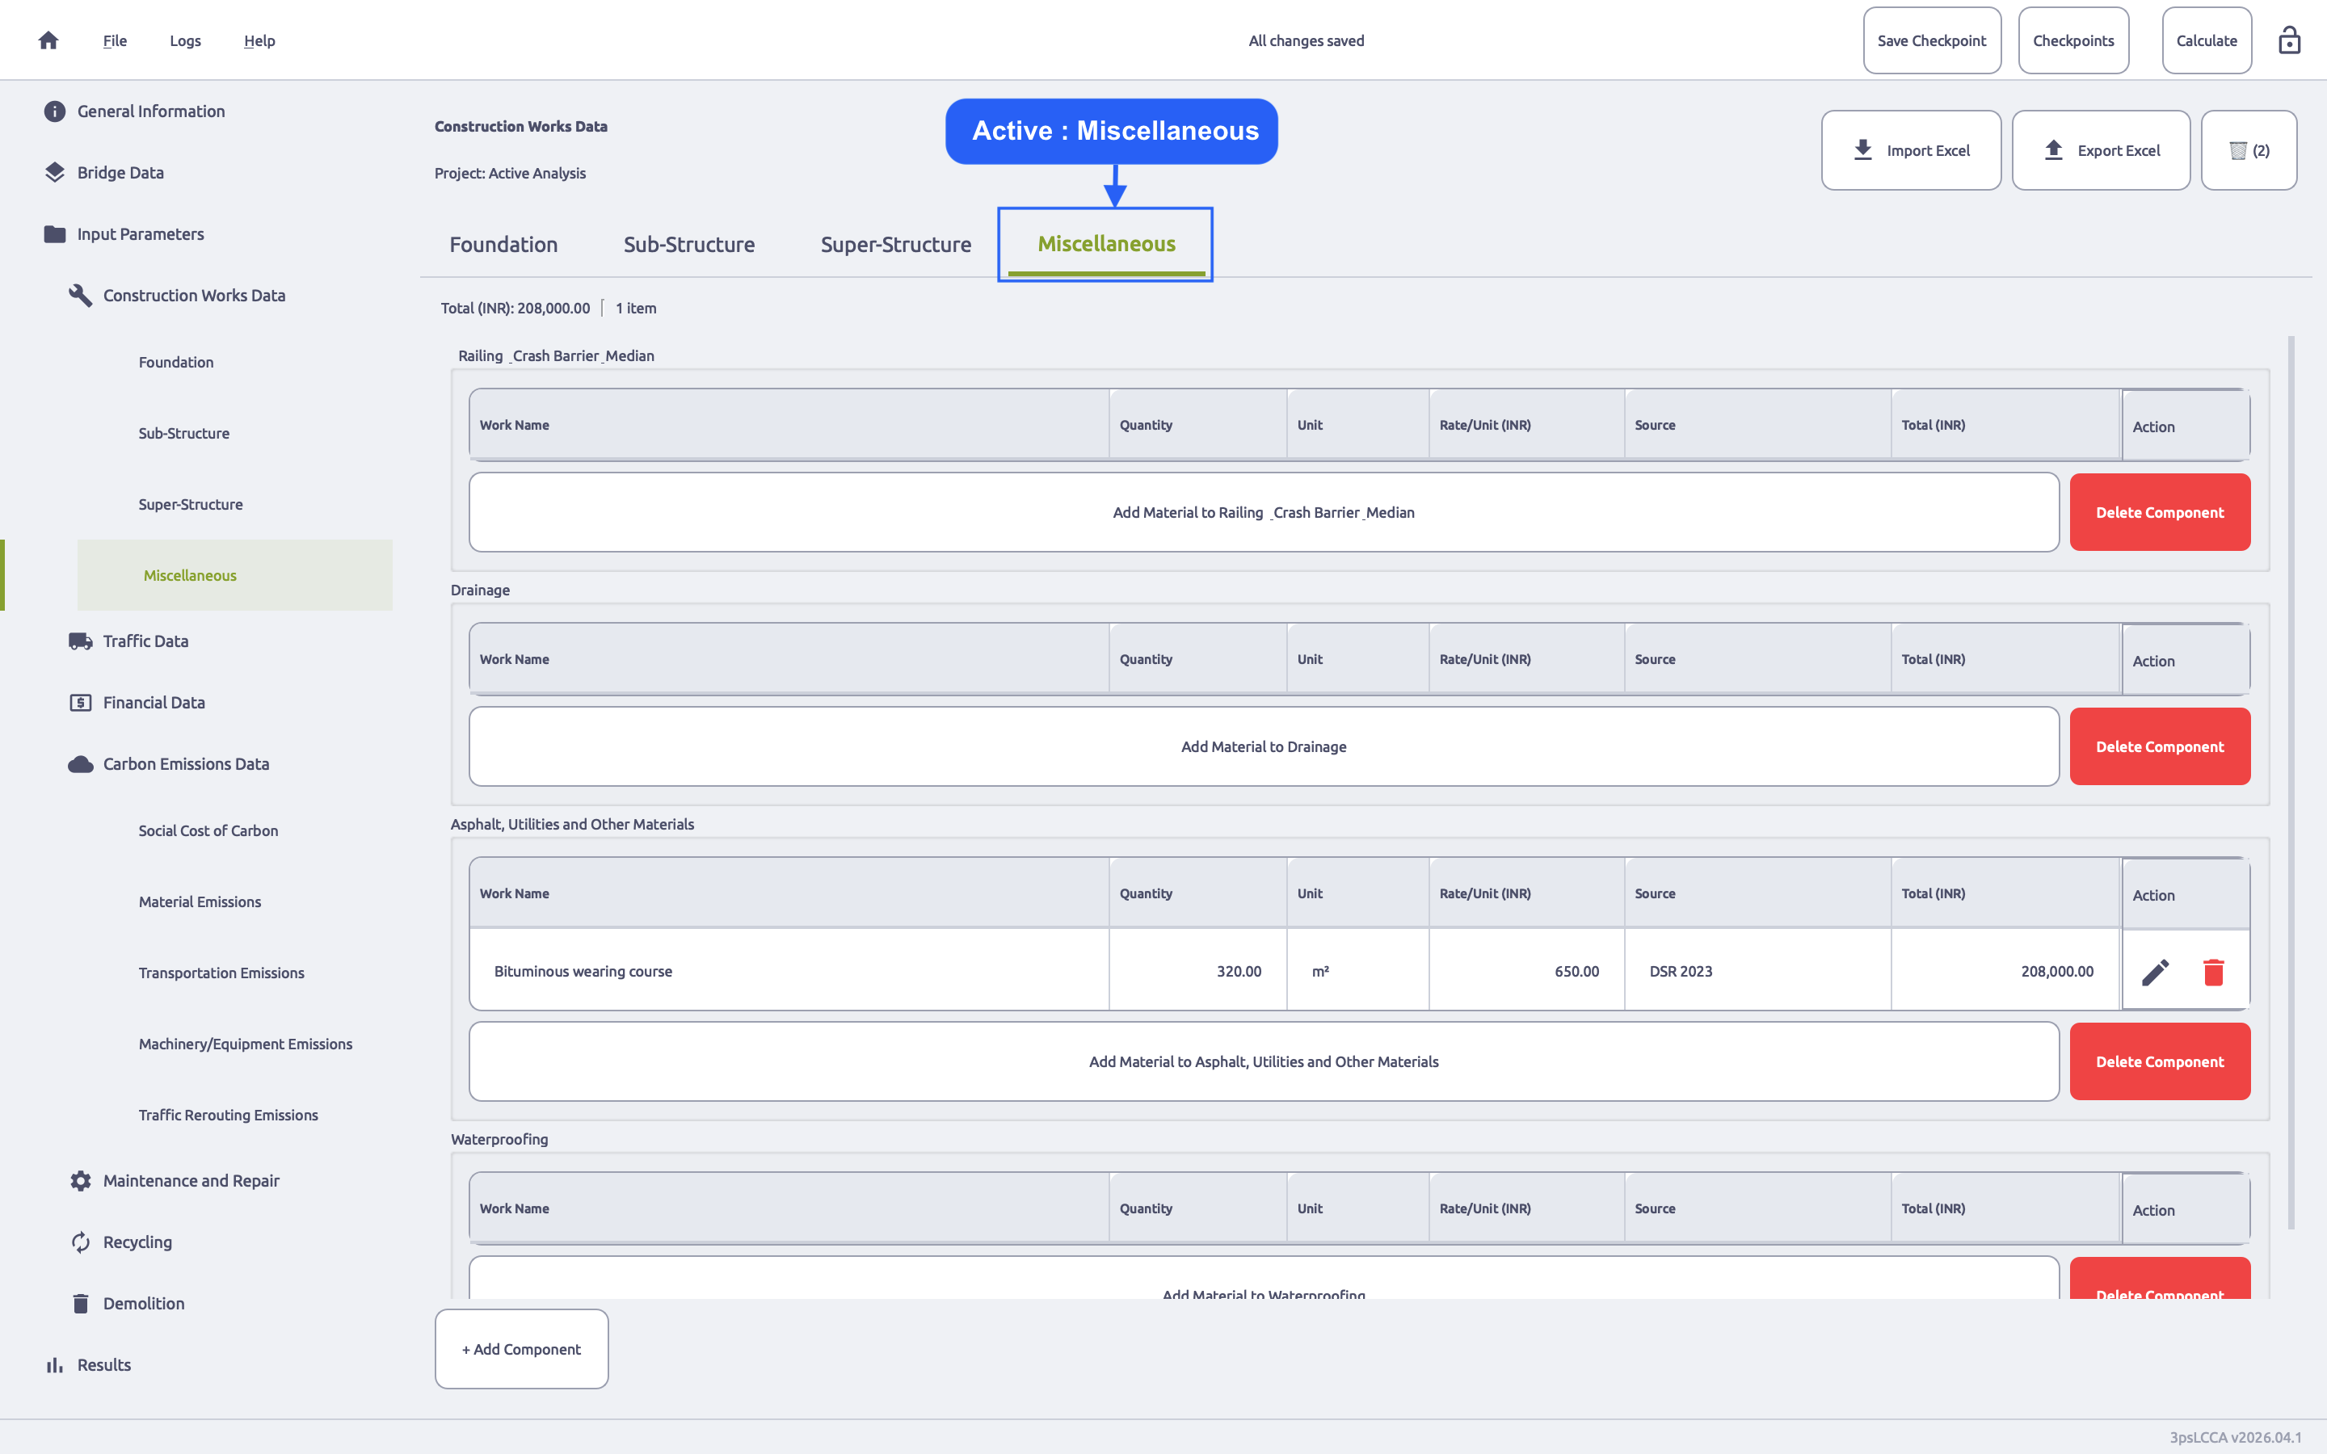Open the trash bin with 2 items

(x=2249, y=151)
